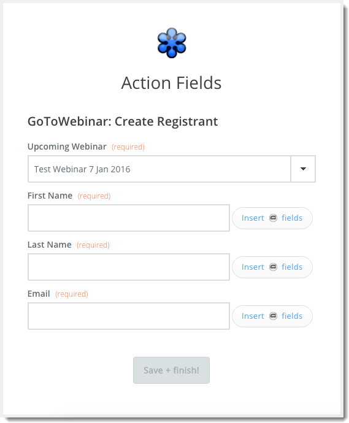Viewport: 349px width, 423px height.
Task: Expand the Upcoming Webinar dropdown arrow
Action: (303, 169)
